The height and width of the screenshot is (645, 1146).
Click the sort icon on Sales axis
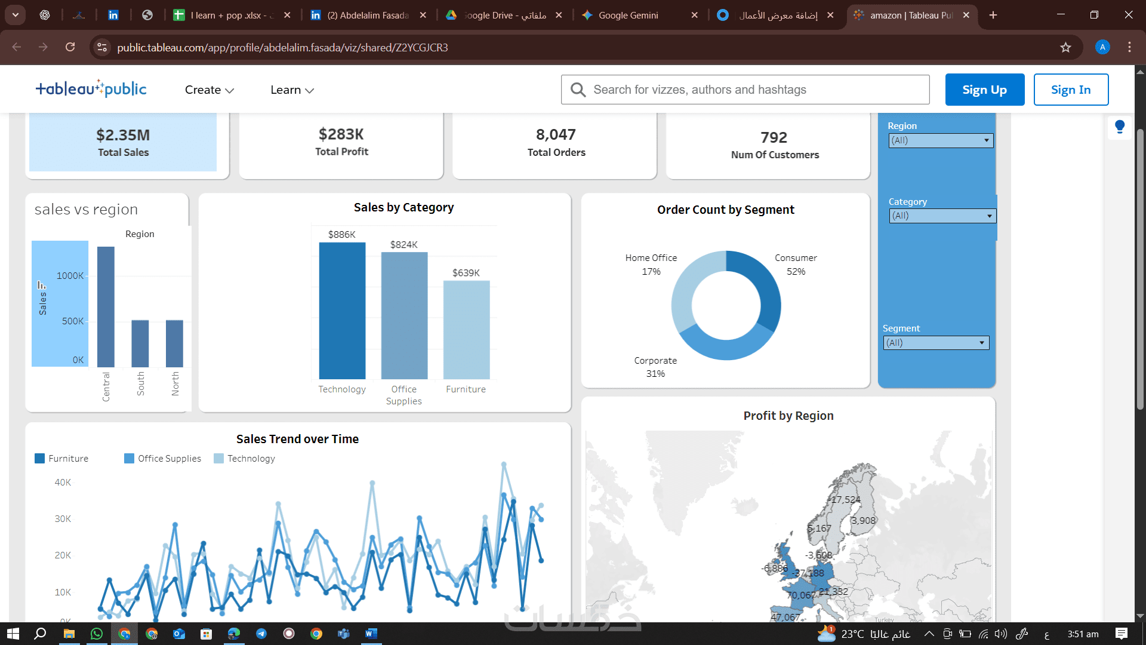(41, 285)
